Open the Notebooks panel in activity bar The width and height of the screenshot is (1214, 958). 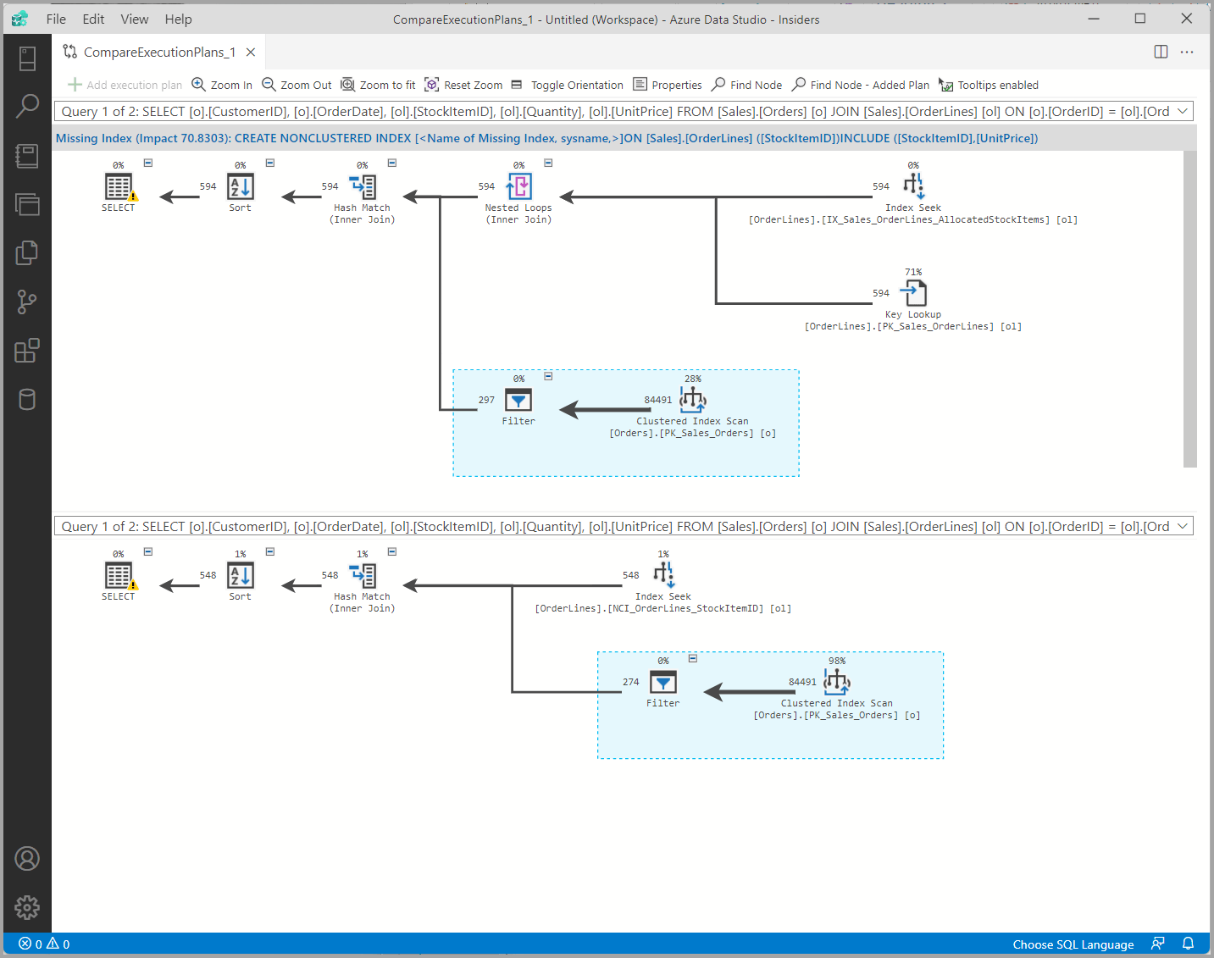[27, 155]
